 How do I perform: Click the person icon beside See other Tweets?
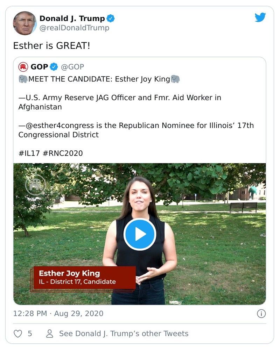(x=50, y=334)
